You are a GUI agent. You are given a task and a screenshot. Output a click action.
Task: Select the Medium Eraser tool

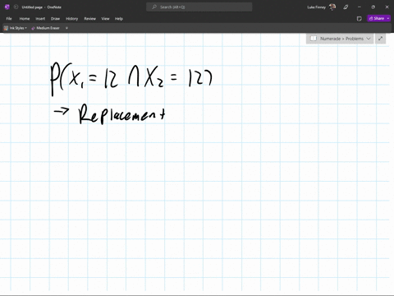(45, 28)
